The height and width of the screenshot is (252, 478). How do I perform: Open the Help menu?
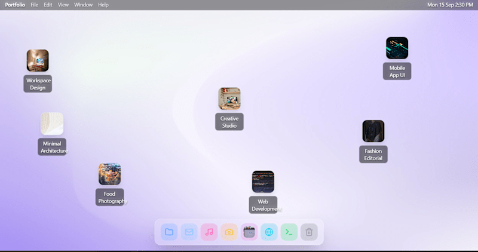[103, 5]
